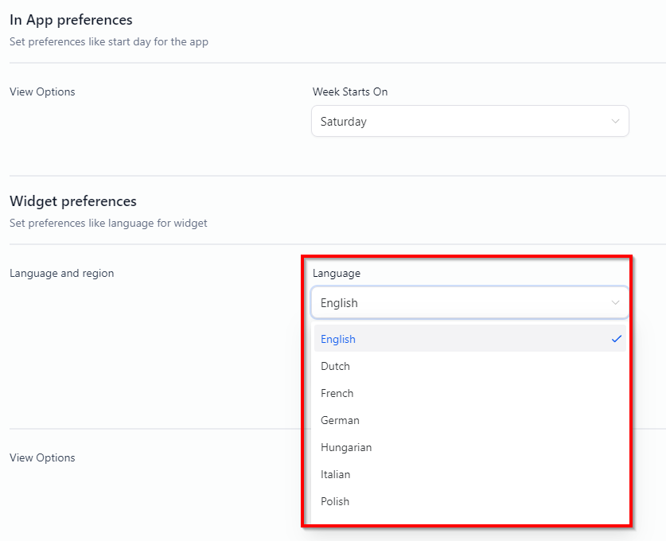Select Italian from the language list
Viewport: 666px width, 541px height.
tap(335, 474)
